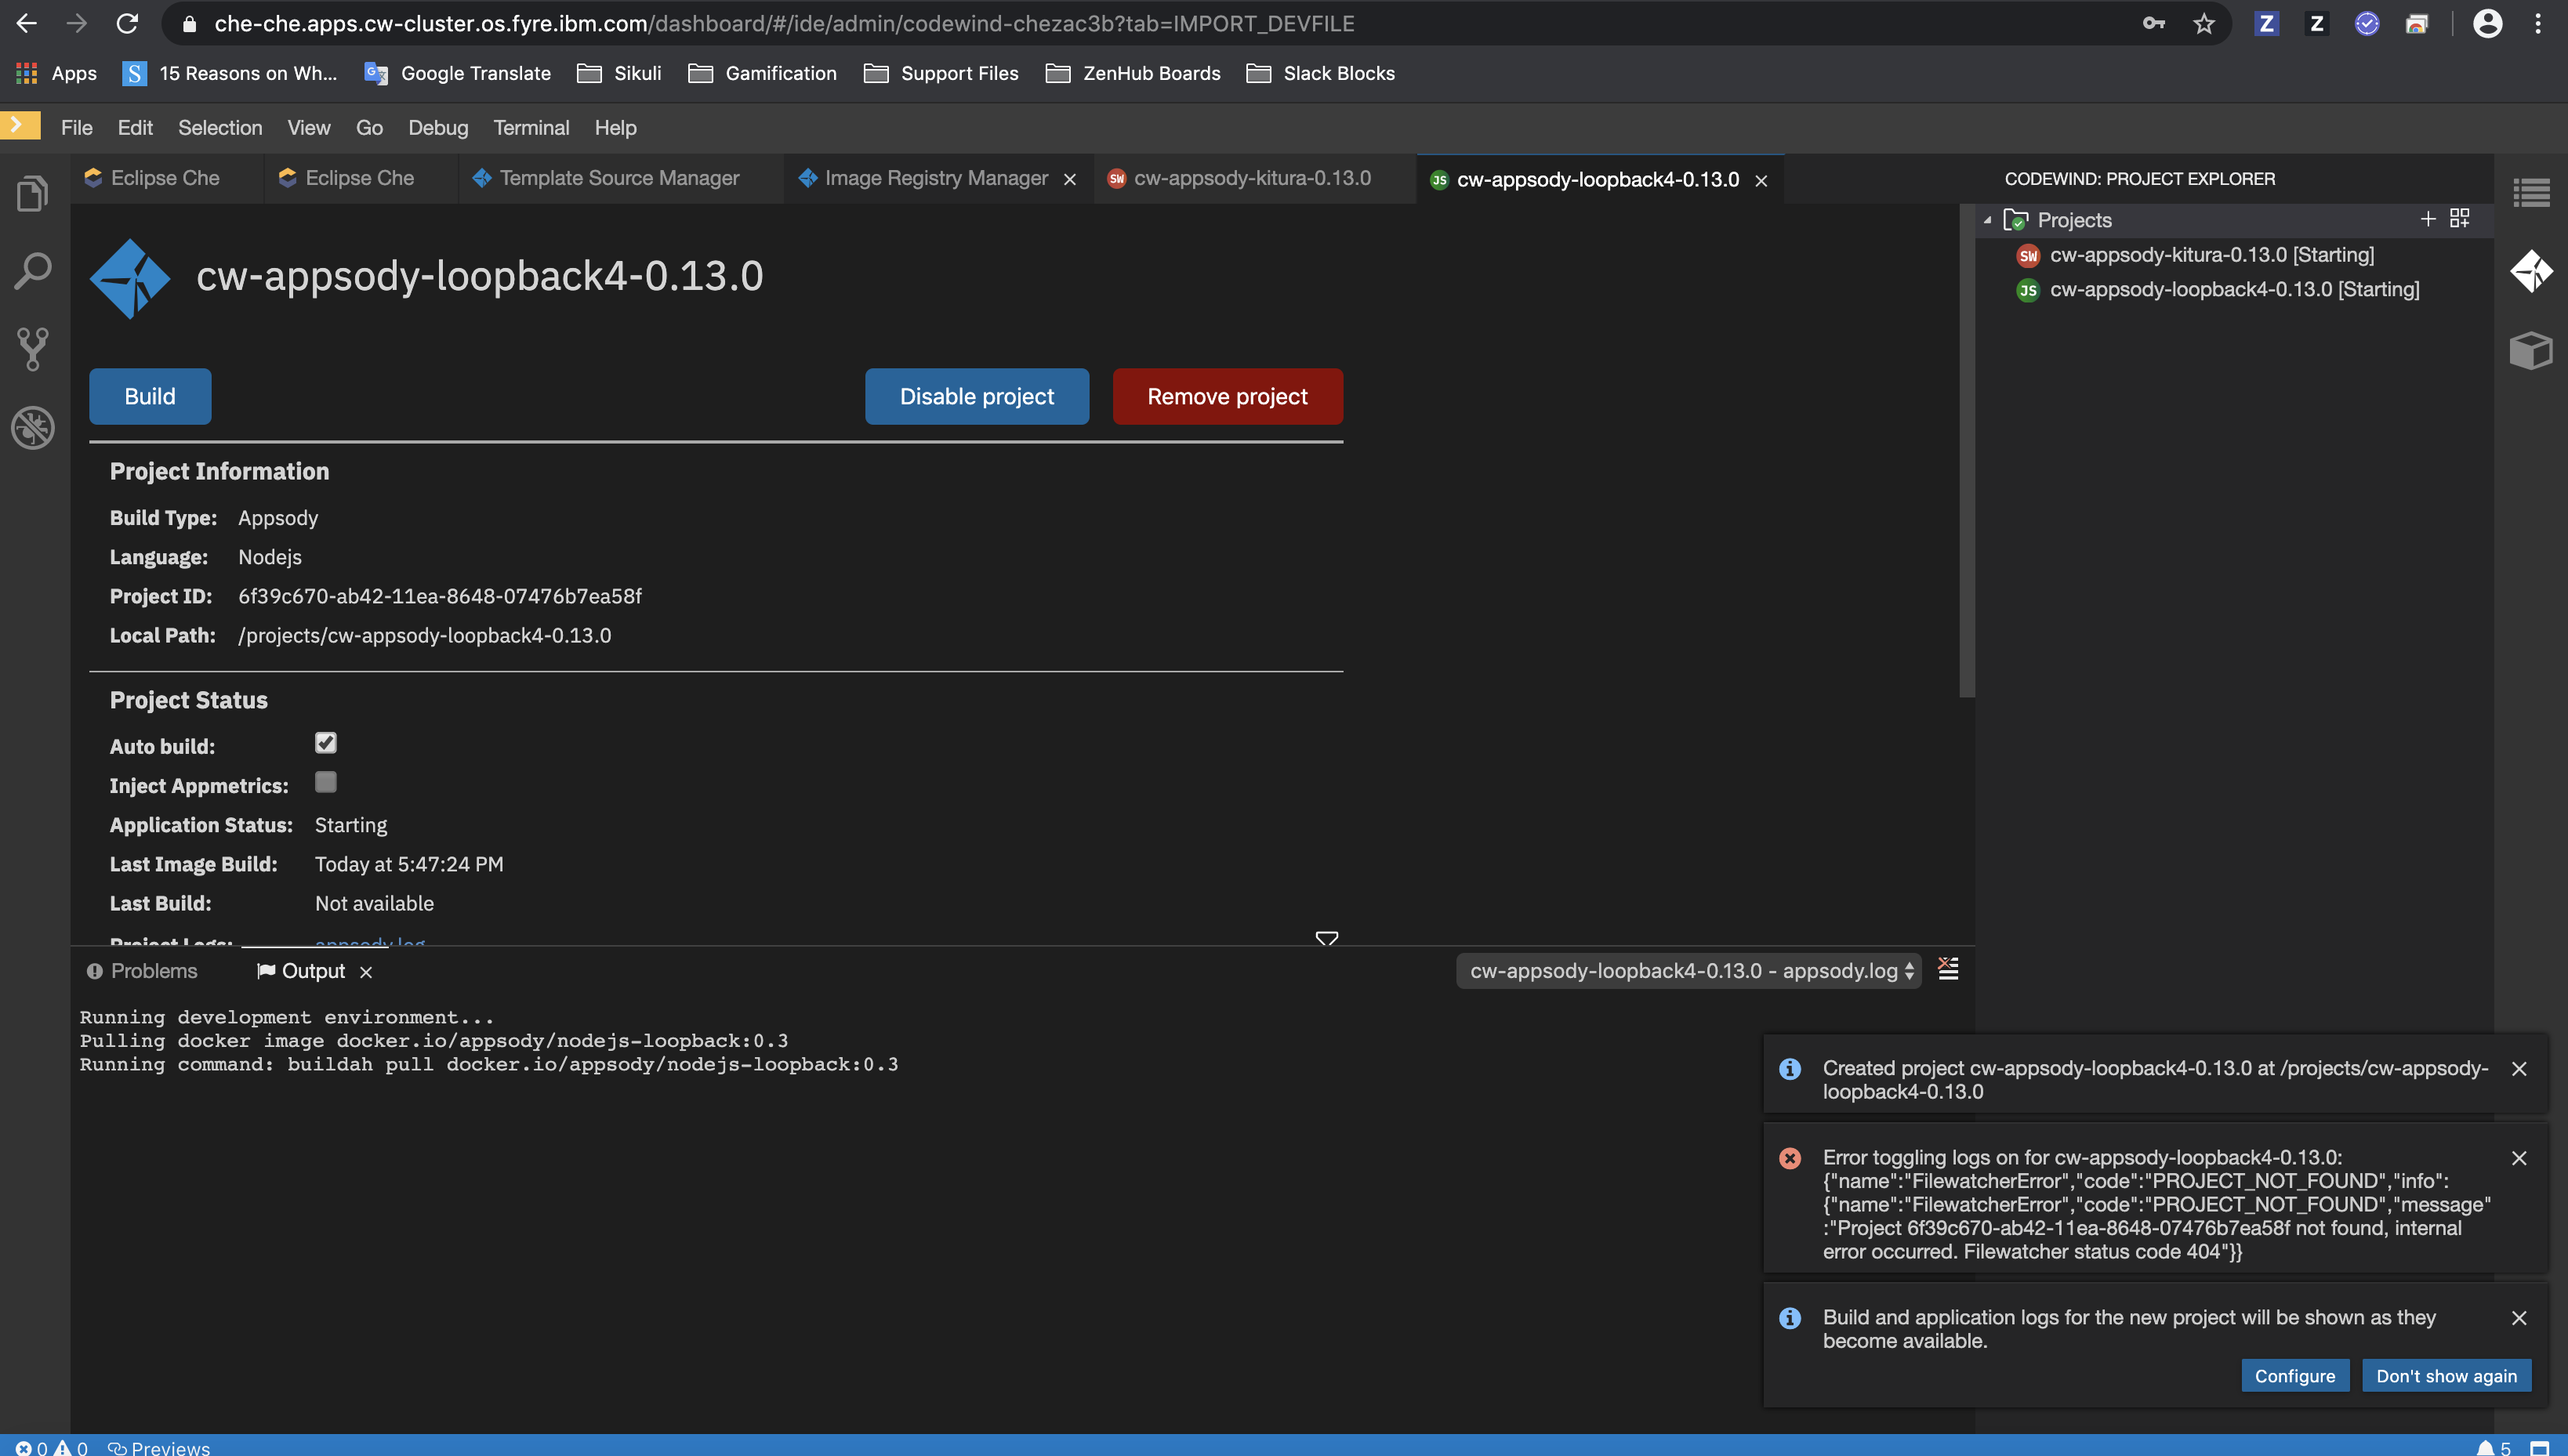Open the Terminal menu
This screenshot has height=1456, width=2568.
click(531, 128)
